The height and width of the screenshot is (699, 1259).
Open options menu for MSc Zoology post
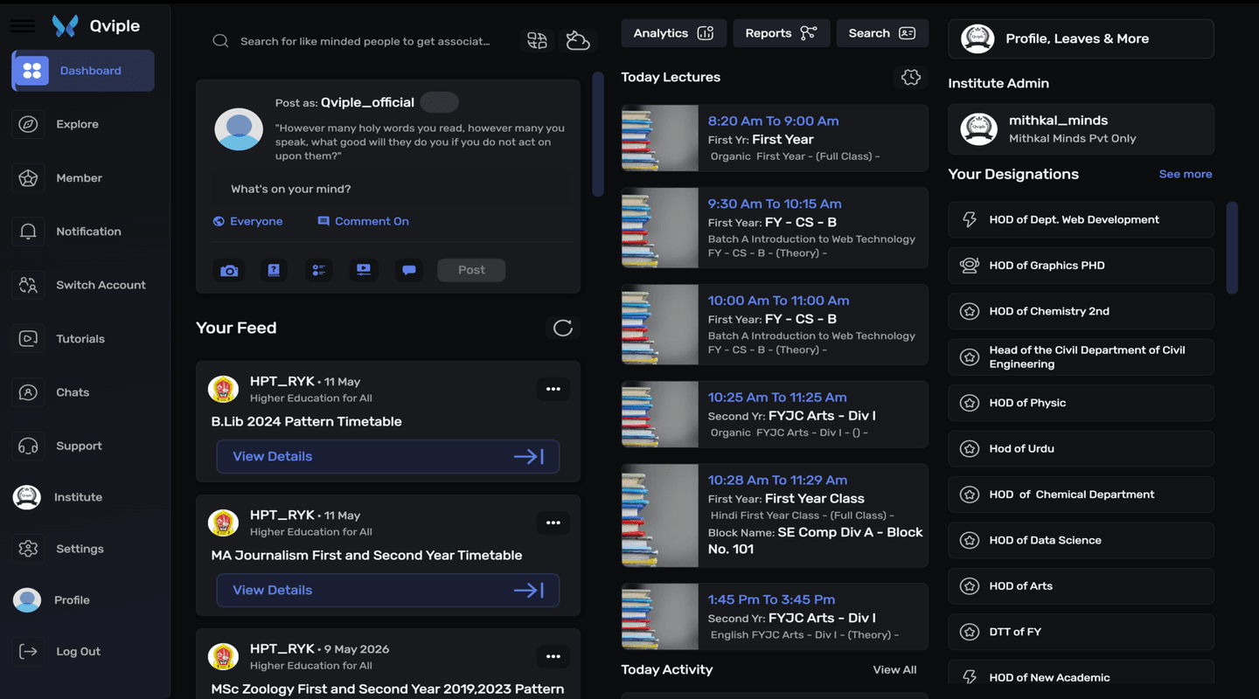click(553, 656)
